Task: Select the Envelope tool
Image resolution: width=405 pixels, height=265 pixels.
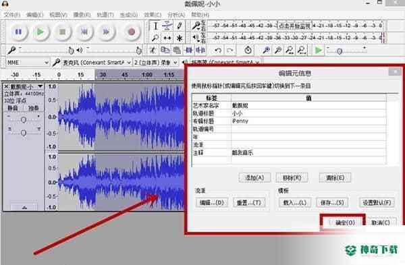Action: click(167, 26)
